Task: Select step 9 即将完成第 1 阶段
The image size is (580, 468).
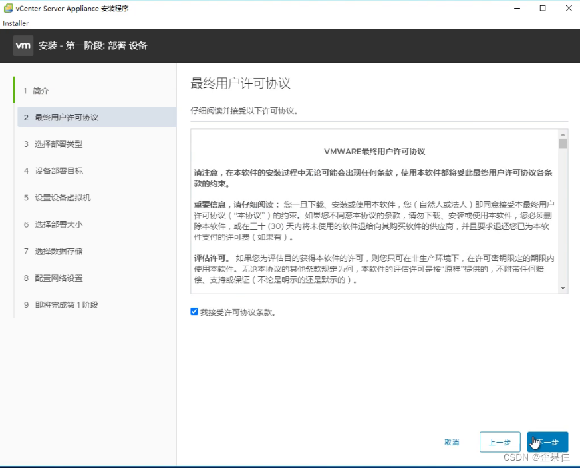Action: pyautogui.click(x=61, y=304)
